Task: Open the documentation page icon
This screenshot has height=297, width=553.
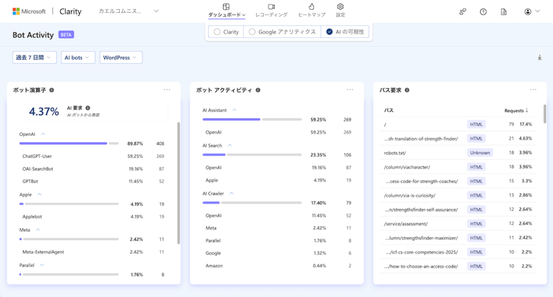Action: point(504,12)
